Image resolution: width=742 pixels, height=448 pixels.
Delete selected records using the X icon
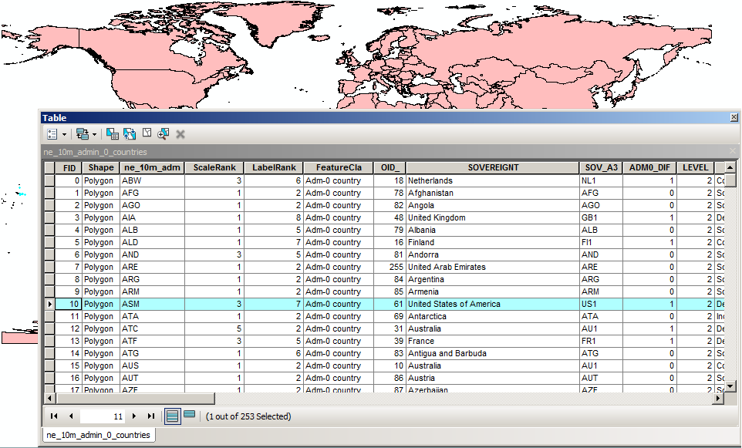pyautogui.click(x=180, y=133)
